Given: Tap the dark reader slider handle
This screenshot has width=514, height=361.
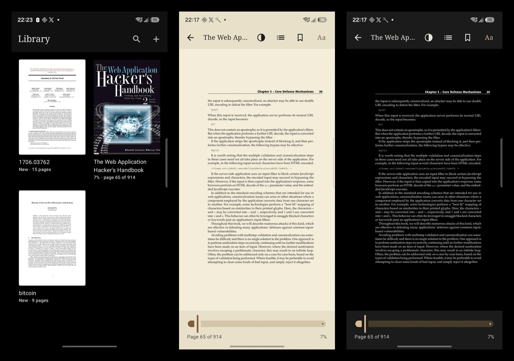Looking at the screenshot, I should point(365,324).
